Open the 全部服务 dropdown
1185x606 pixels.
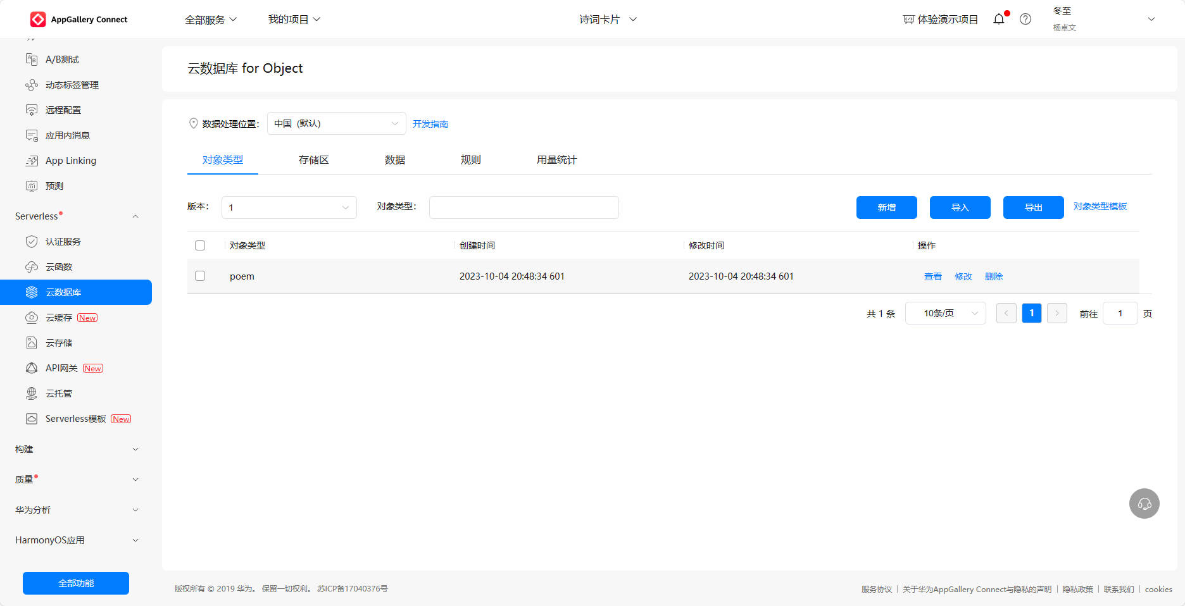coord(211,20)
